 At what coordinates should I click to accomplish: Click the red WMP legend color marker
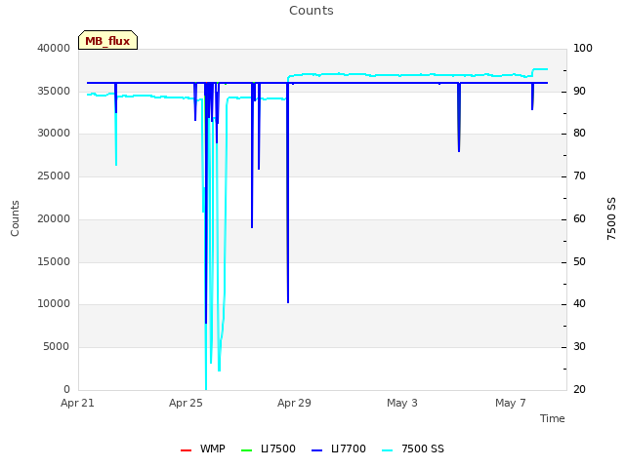186,450
